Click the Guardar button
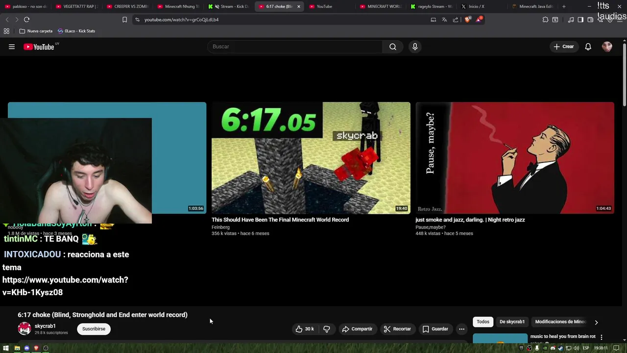627x353 pixels. (x=435, y=329)
